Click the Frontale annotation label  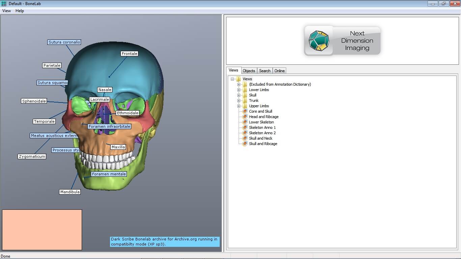tap(129, 53)
